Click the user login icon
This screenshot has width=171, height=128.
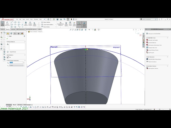(x=159, y=19)
